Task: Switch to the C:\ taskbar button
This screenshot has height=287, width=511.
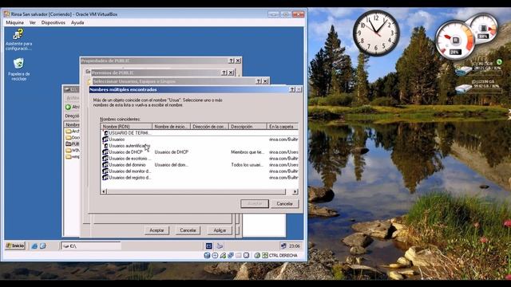Action: pos(91,246)
